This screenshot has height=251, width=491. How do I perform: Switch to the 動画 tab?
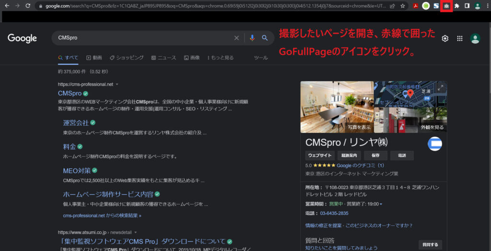pyautogui.click(x=94, y=58)
